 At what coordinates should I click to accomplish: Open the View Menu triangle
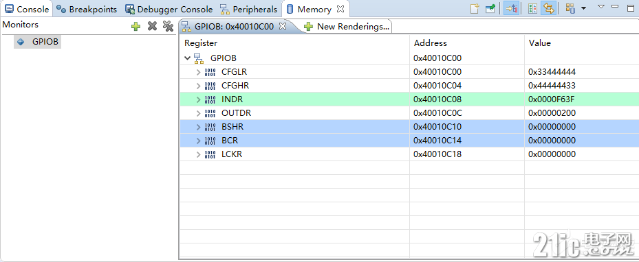click(601, 6)
